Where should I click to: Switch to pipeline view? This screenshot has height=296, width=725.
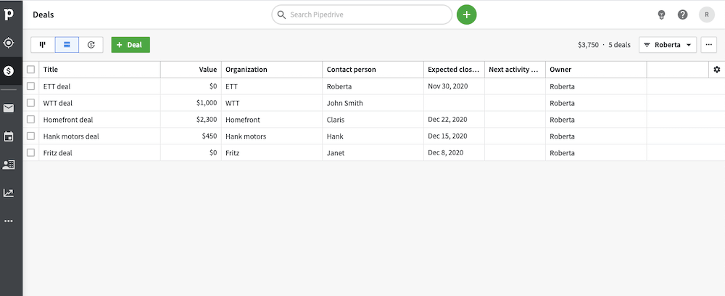43,45
